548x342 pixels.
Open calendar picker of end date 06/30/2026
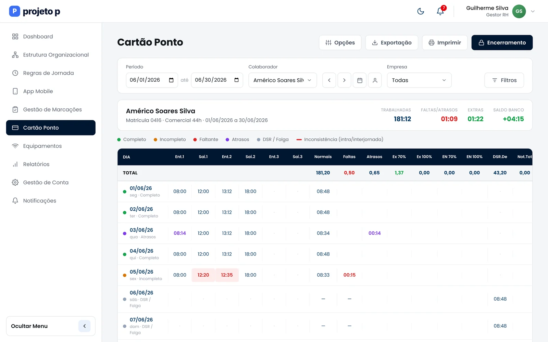(x=236, y=80)
